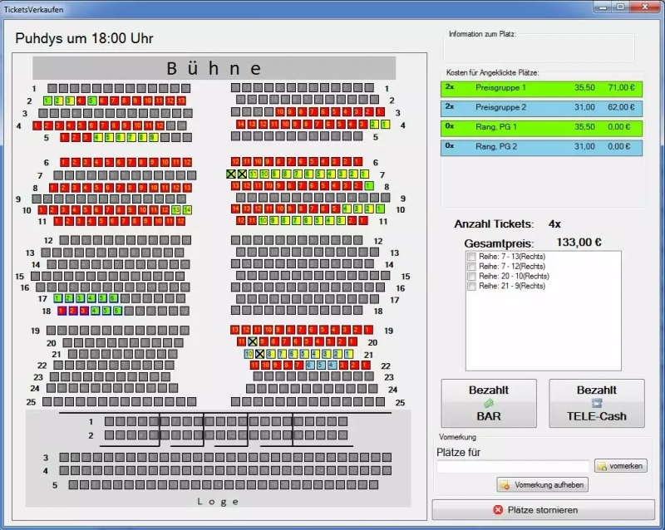Click red seat 12 in right row 6

tap(235, 161)
